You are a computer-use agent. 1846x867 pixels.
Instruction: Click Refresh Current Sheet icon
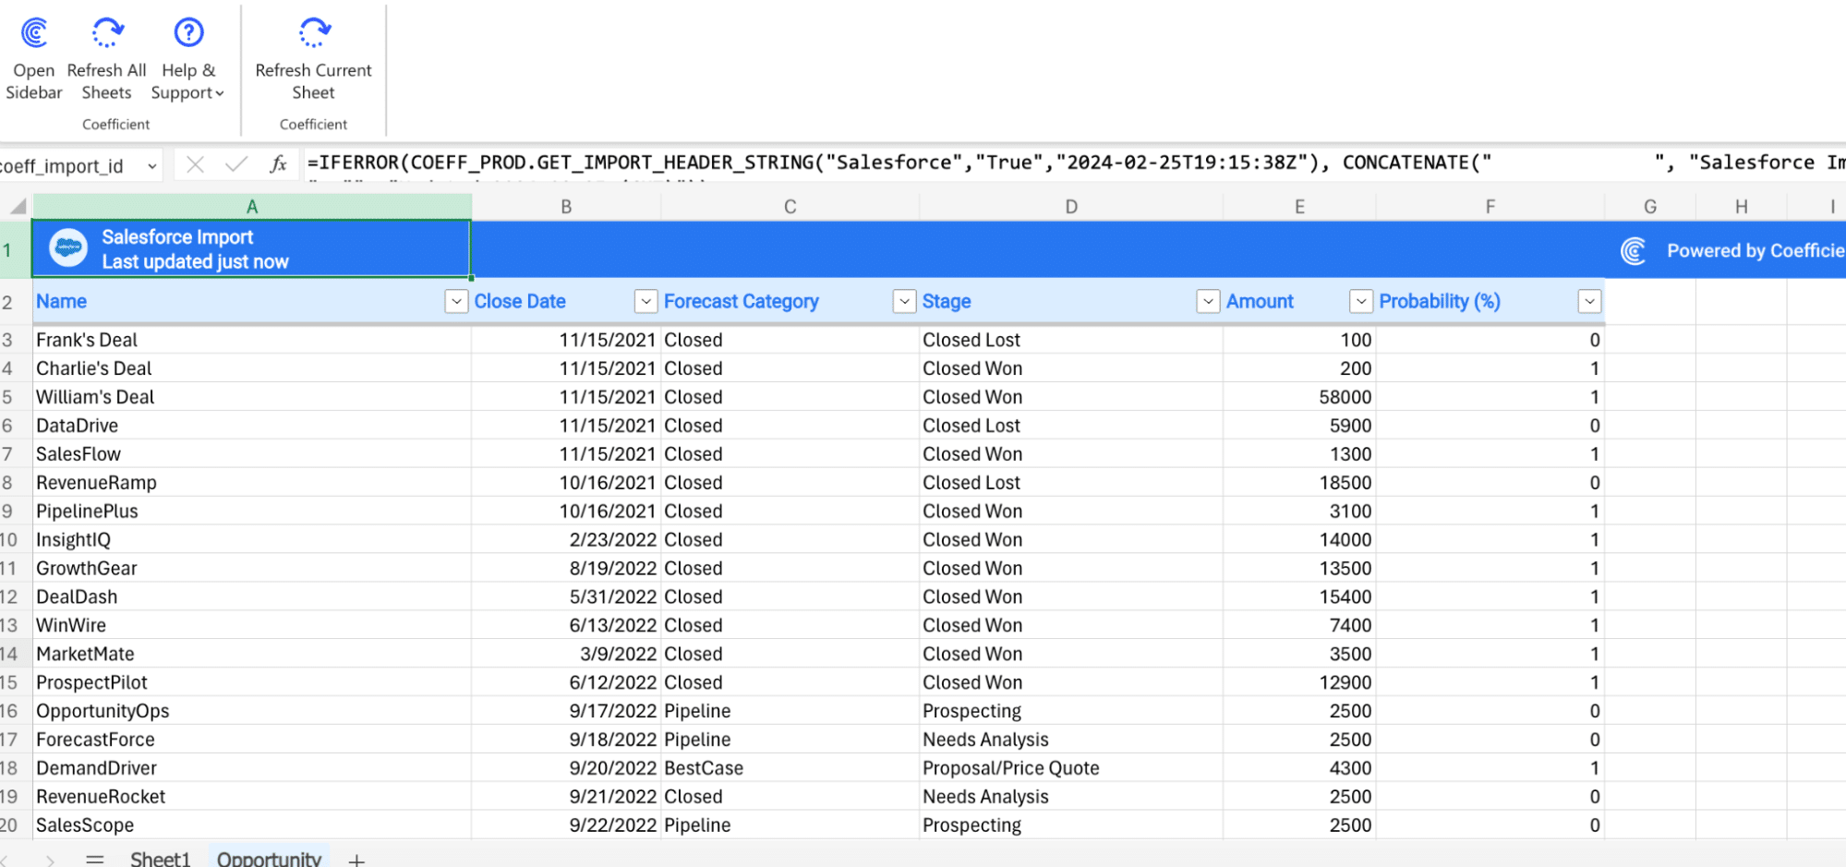pyautogui.click(x=314, y=33)
